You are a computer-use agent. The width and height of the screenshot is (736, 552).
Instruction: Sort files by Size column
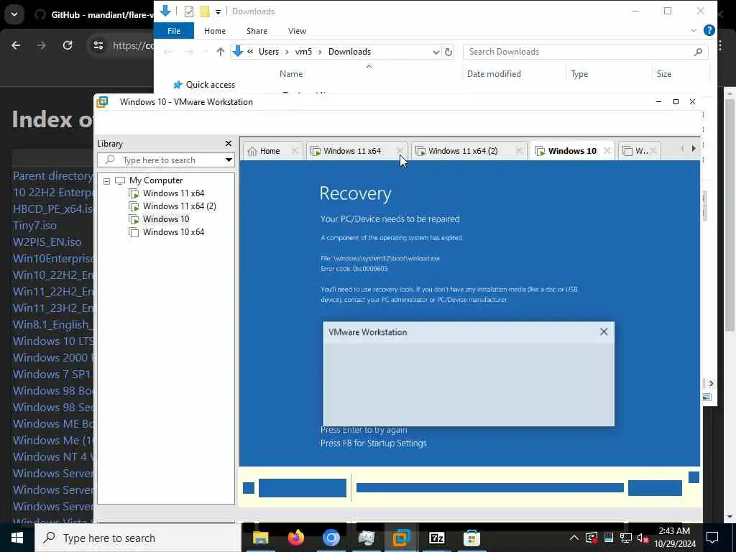click(x=663, y=74)
